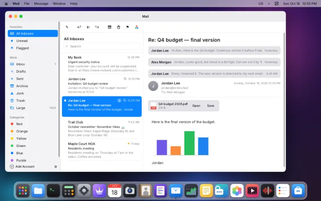Expand Jordan Lee's collapsed 9:49 AM message
The height and width of the screenshot is (201, 321).
(x=214, y=73)
